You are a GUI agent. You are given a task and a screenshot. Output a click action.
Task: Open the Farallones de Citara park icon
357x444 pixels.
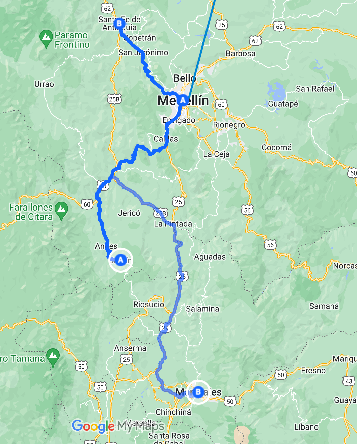coord(61,211)
